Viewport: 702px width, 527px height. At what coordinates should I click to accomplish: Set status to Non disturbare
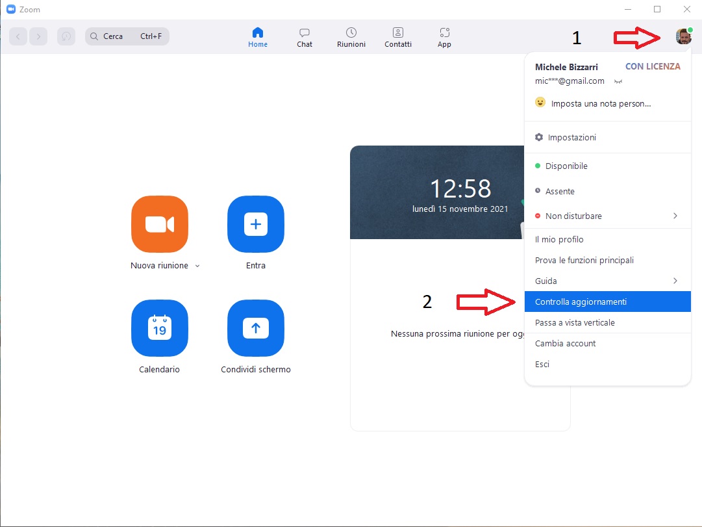point(608,216)
